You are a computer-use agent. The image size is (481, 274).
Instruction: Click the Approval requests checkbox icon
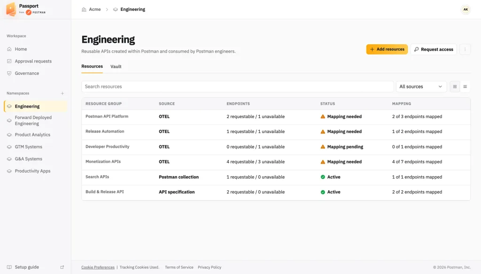tap(9, 61)
